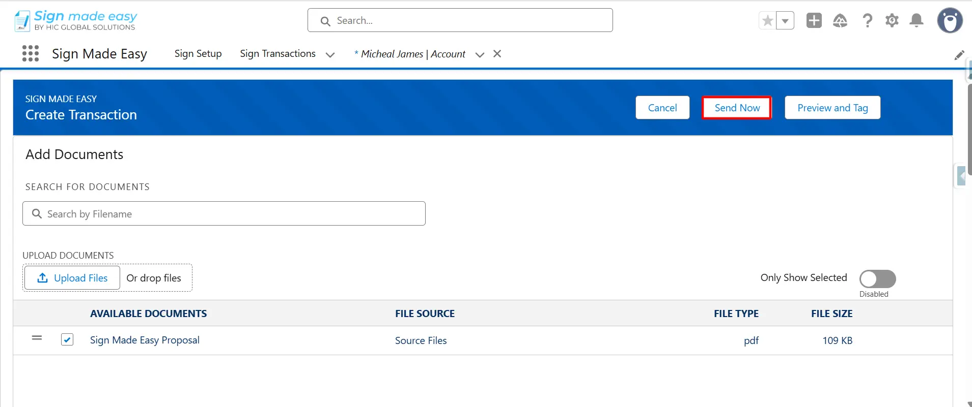Close the Micheal James Account tab
The width and height of the screenshot is (972, 407).
[x=497, y=54]
